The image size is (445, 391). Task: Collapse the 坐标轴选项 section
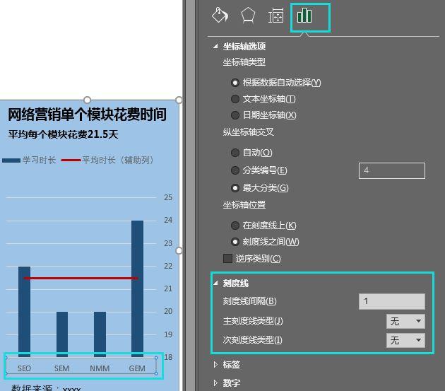pos(215,47)
